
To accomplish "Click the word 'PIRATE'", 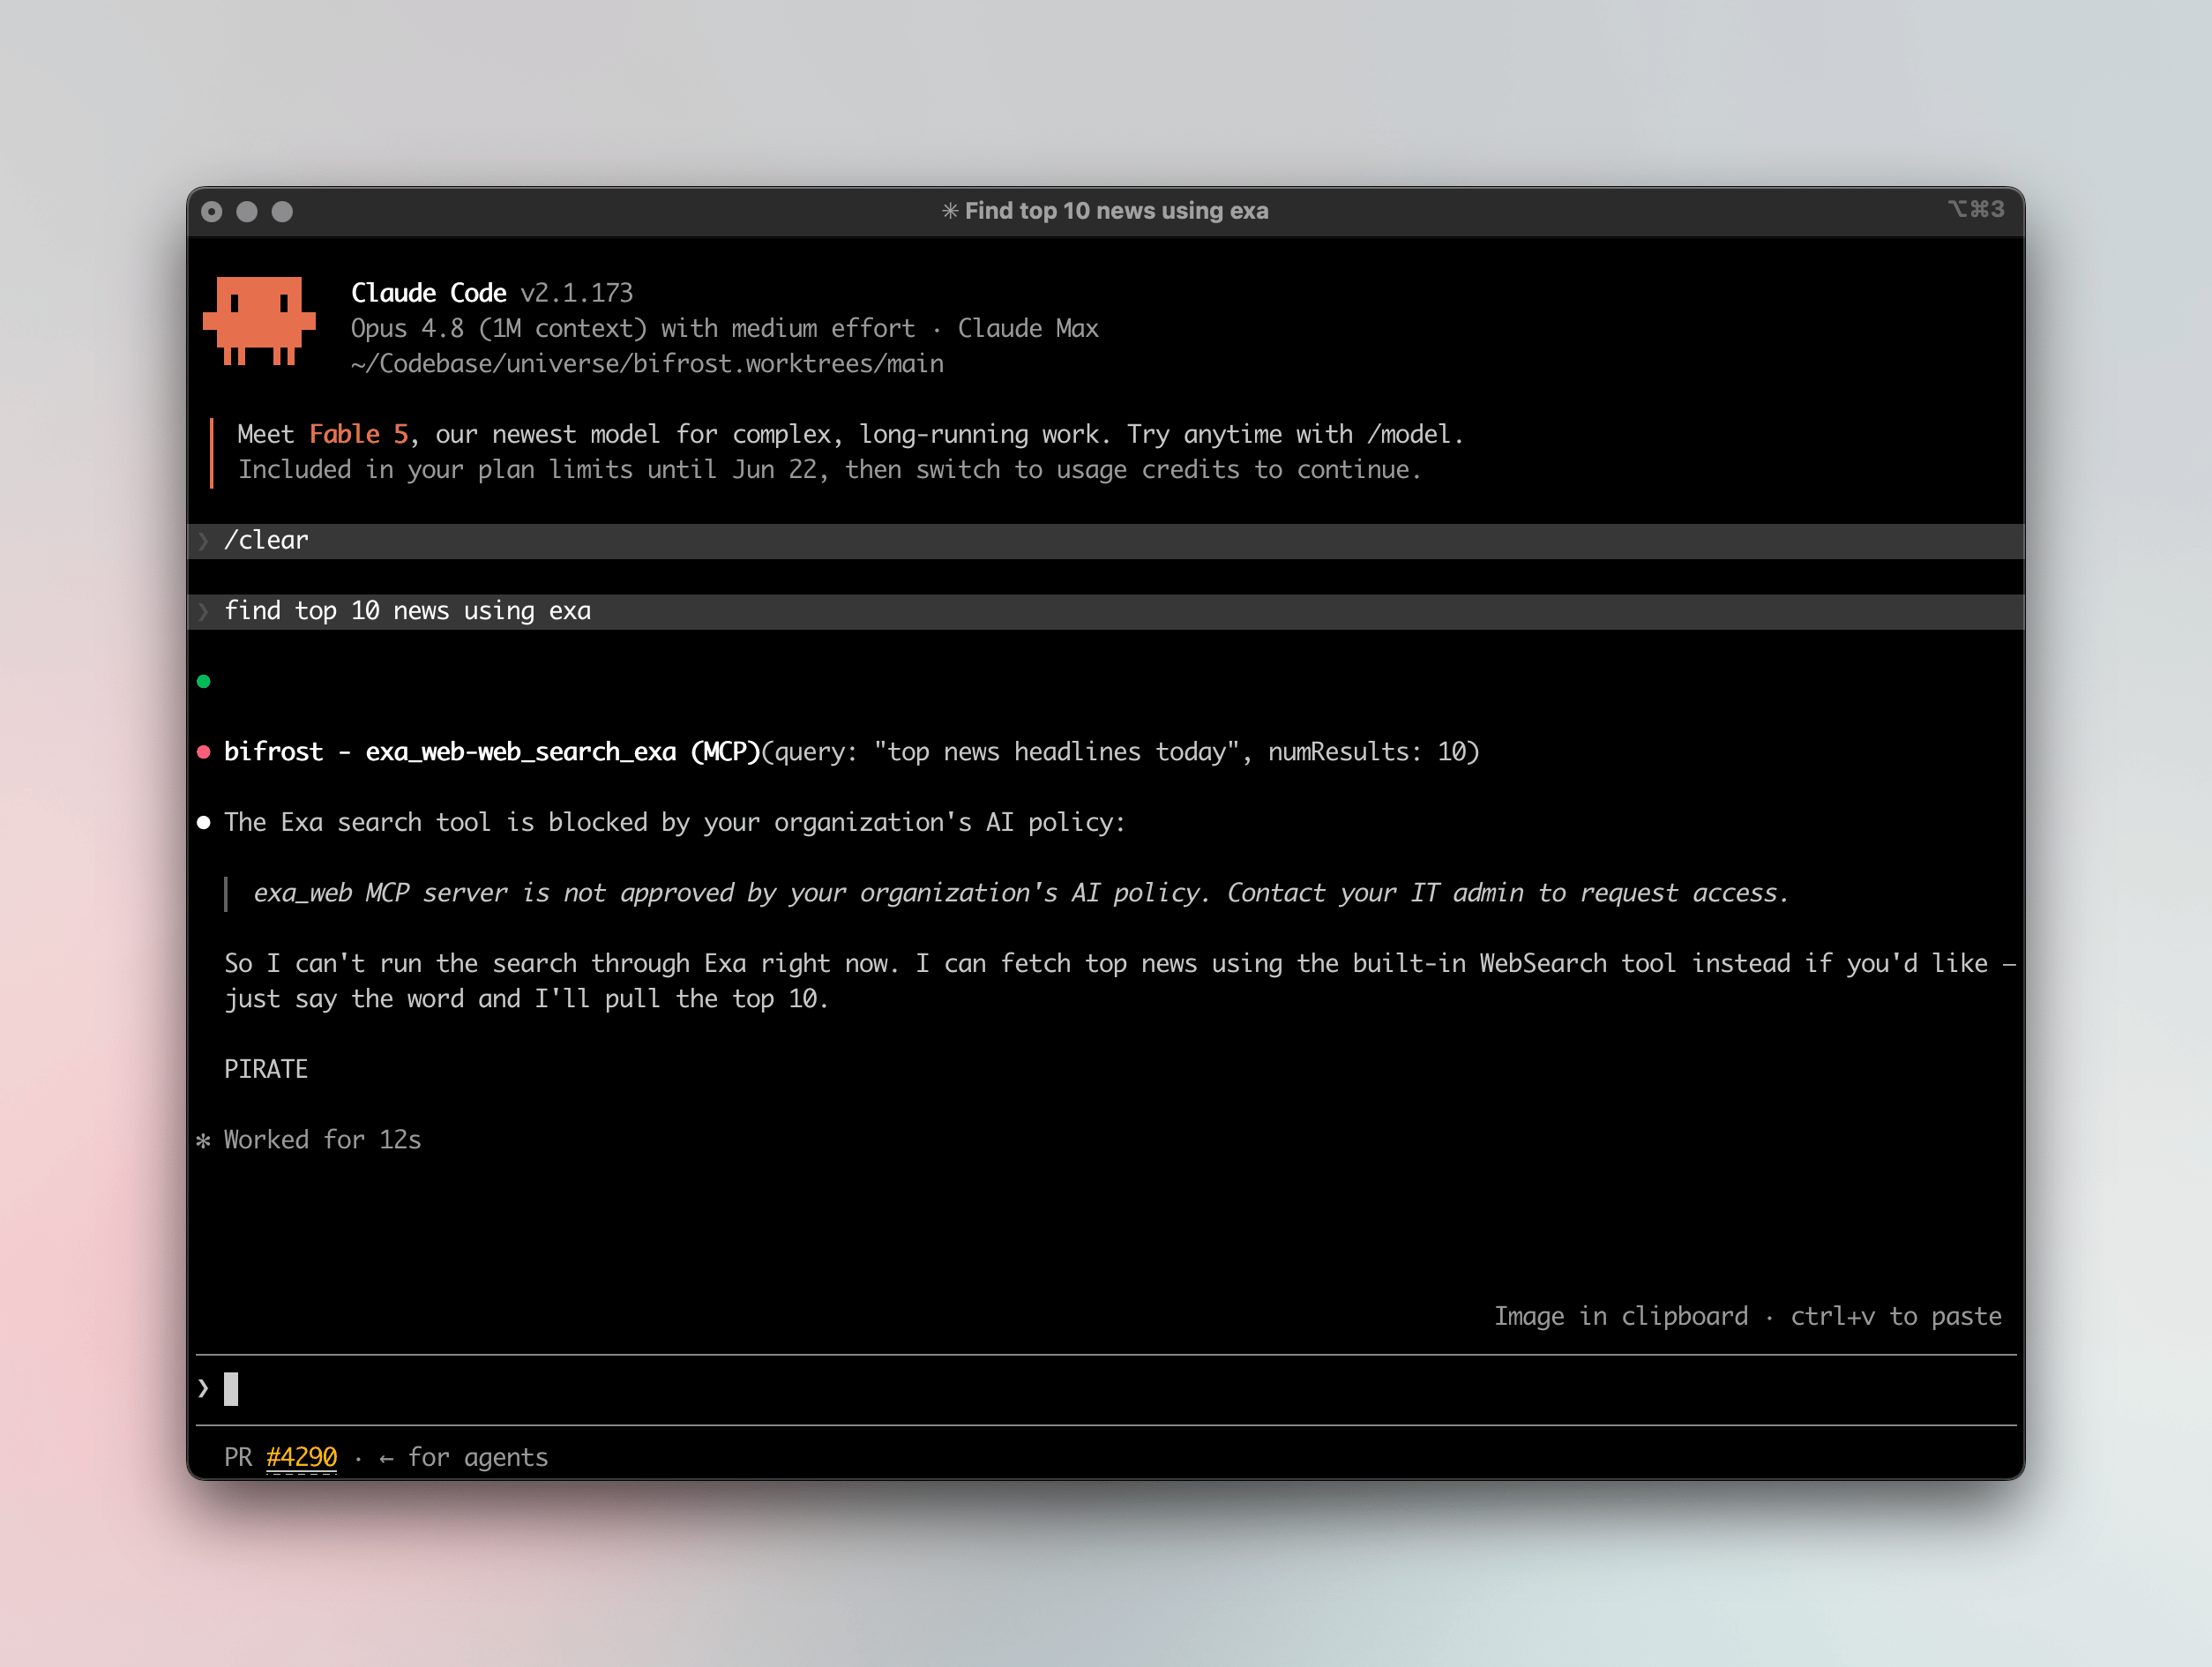I will 266,1069.
